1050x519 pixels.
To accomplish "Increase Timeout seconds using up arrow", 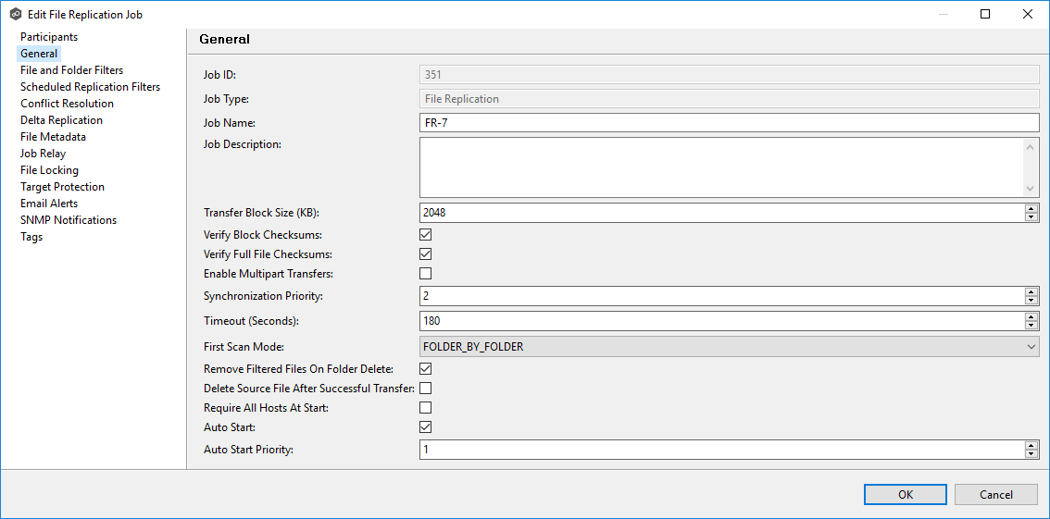I will pos(1031,316).
